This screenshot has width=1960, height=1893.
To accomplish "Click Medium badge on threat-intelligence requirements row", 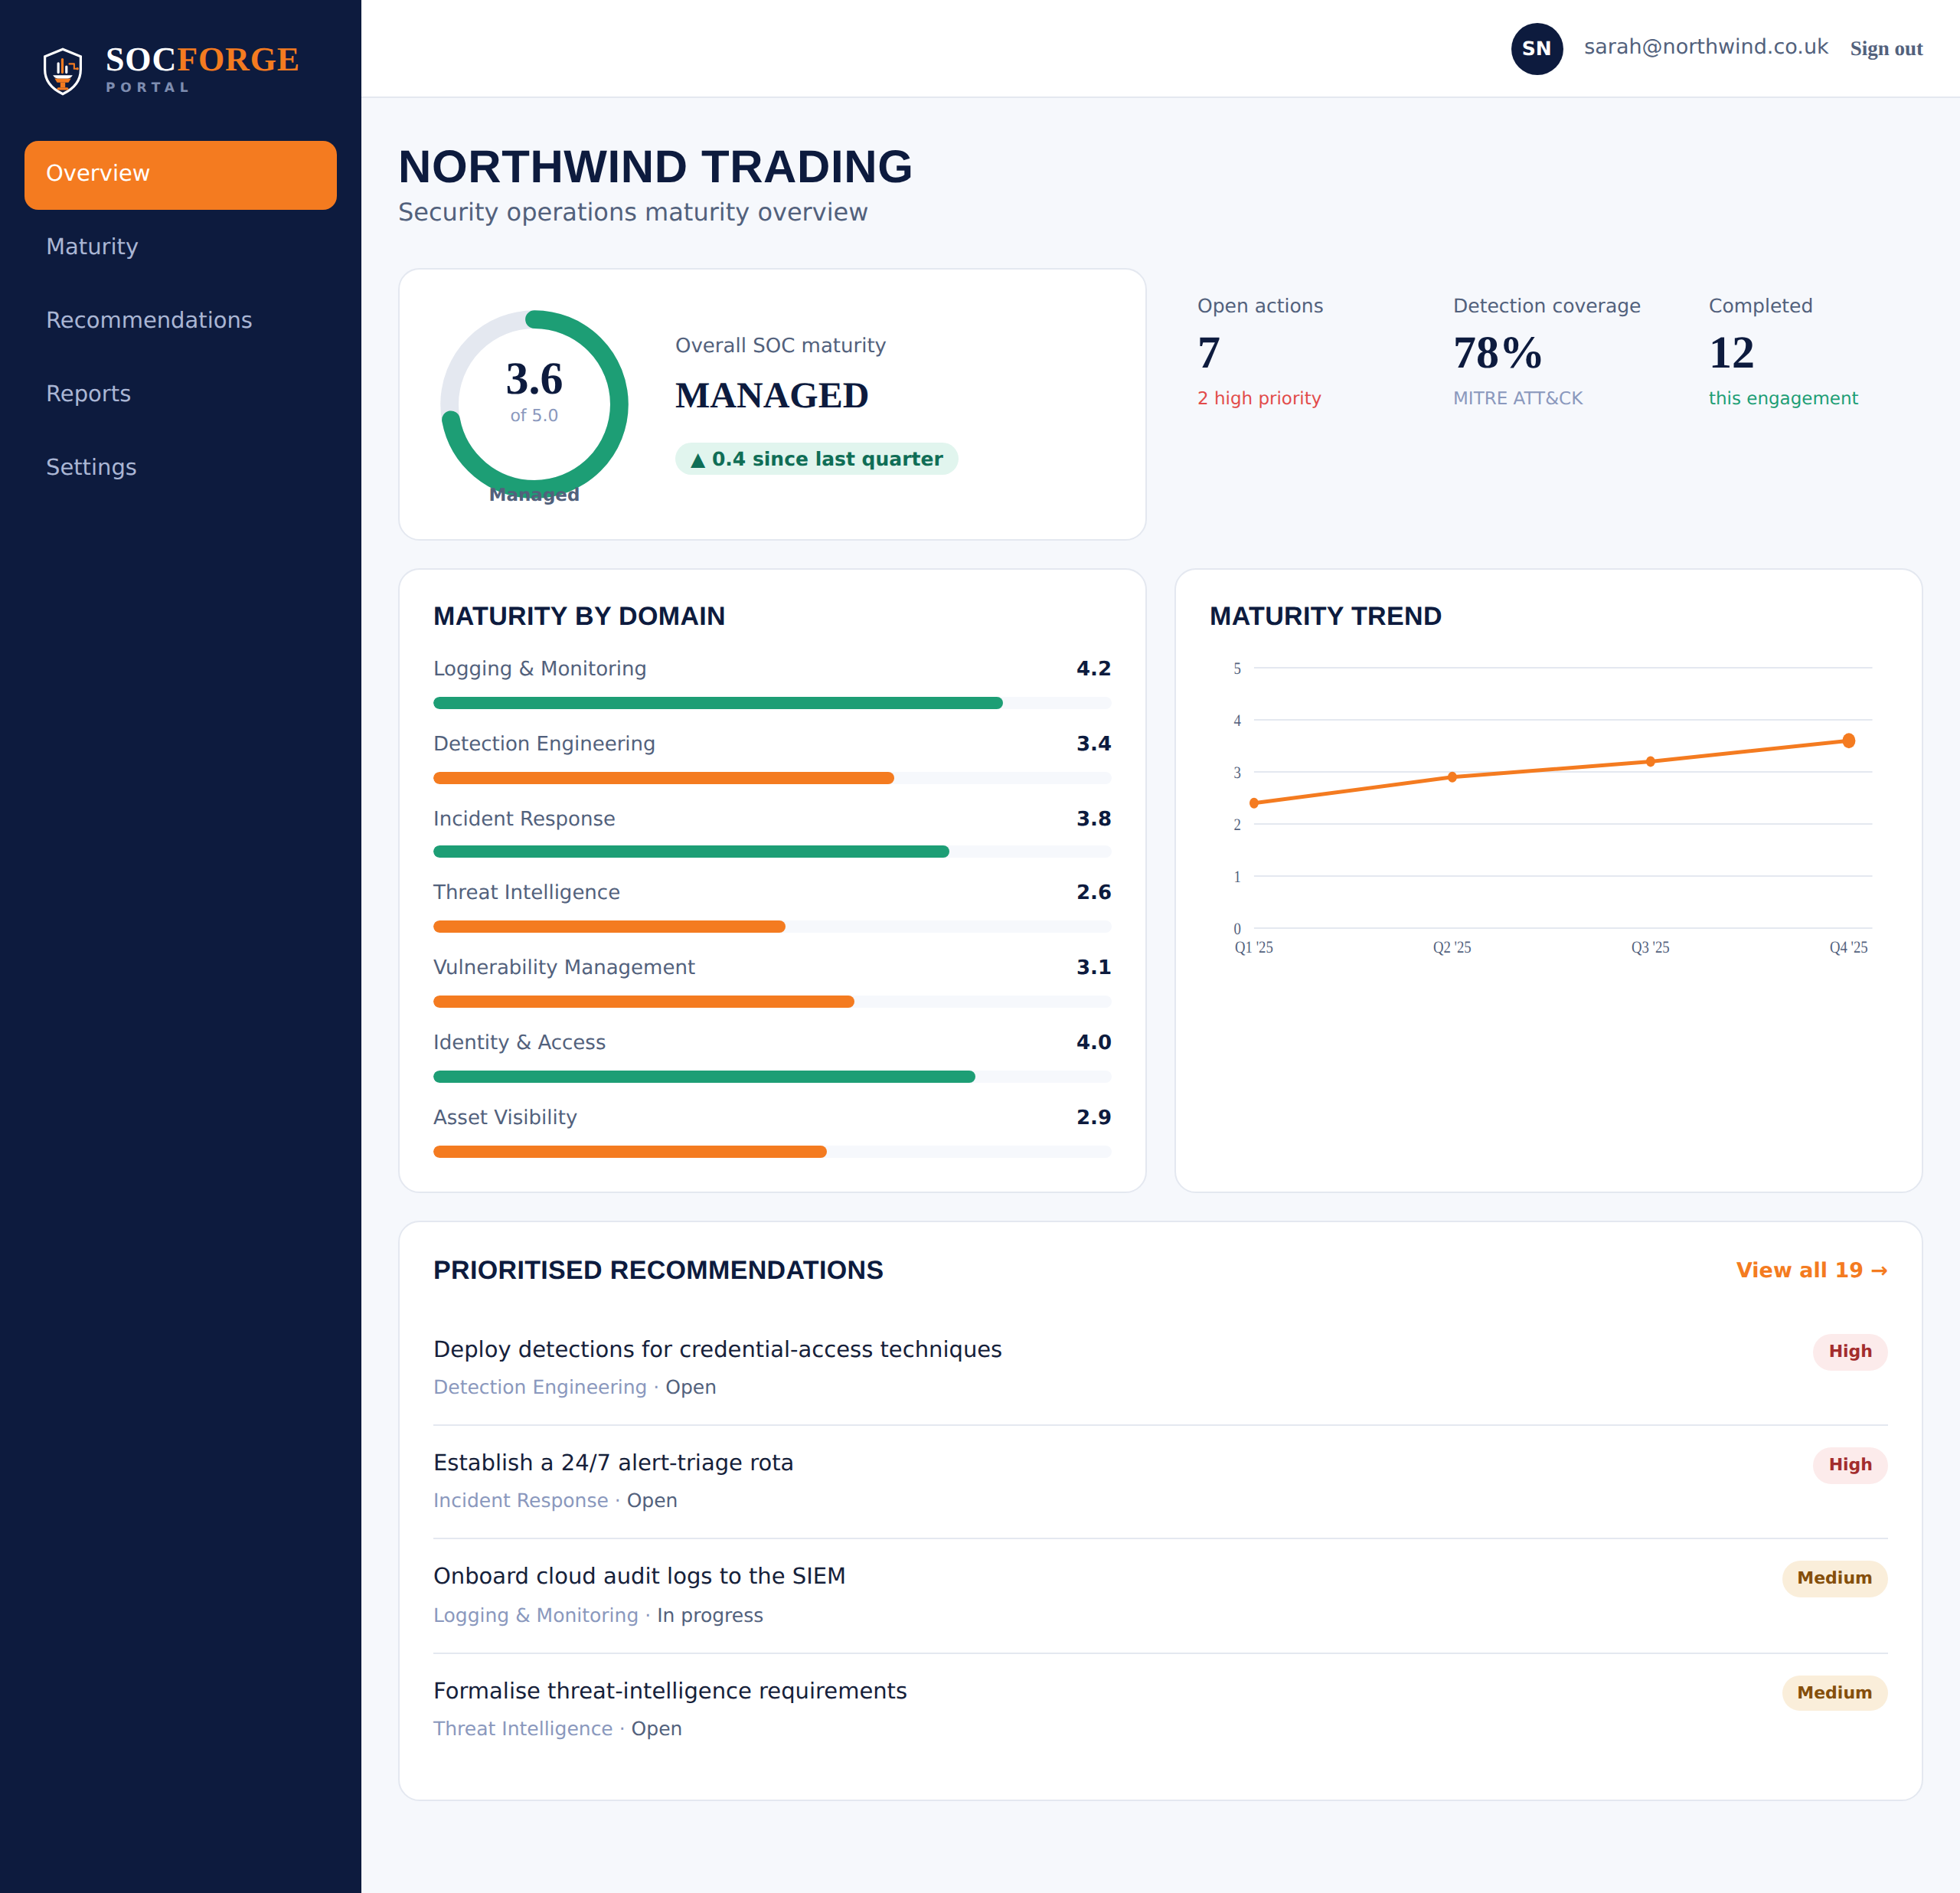I will click(1834, 1692).
